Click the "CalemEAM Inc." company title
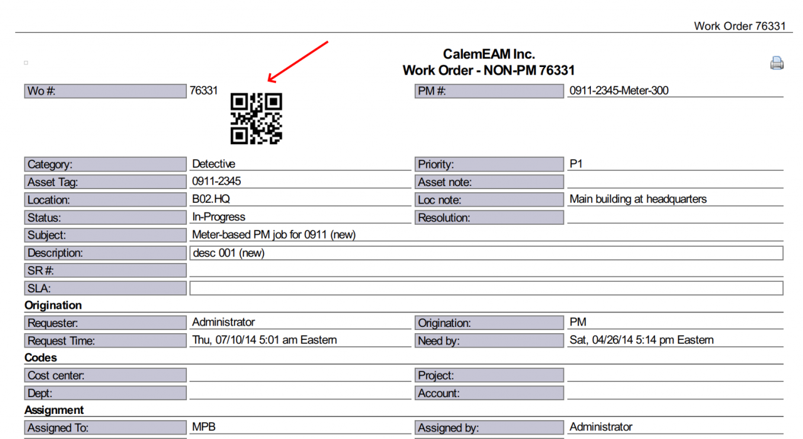 (x=489, y=54)
